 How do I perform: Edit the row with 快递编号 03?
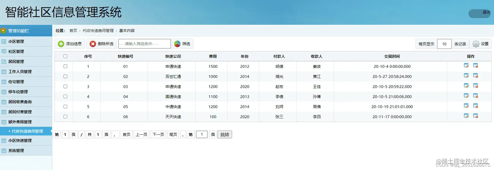click(x=466, y=86)
